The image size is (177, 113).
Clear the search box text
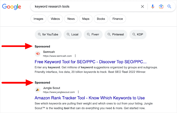tap(142, 7)
